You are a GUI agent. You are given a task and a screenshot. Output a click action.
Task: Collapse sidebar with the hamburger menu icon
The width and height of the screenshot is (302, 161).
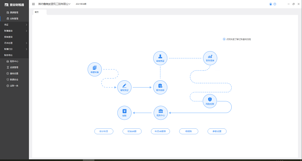pyautogui.click(x=34, y=4)
